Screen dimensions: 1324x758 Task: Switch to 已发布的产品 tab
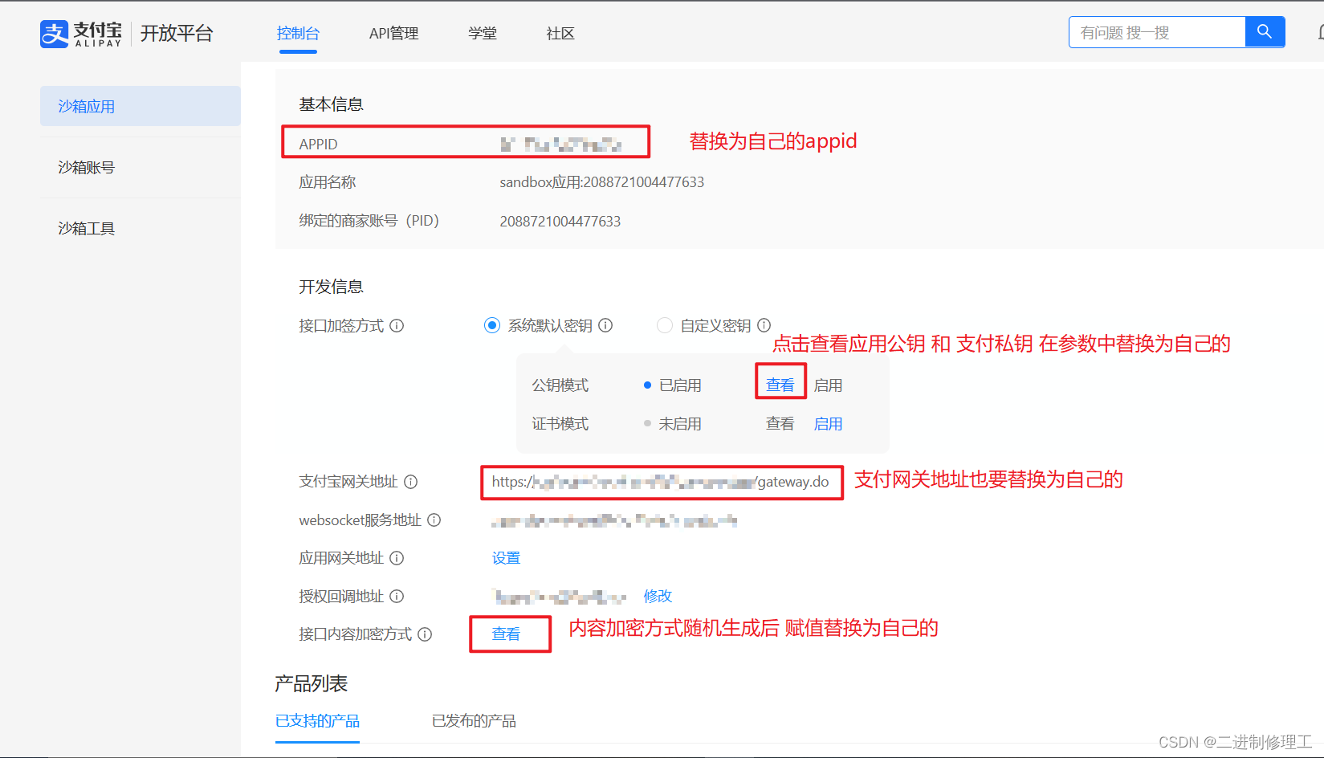(x=474, y=721)
